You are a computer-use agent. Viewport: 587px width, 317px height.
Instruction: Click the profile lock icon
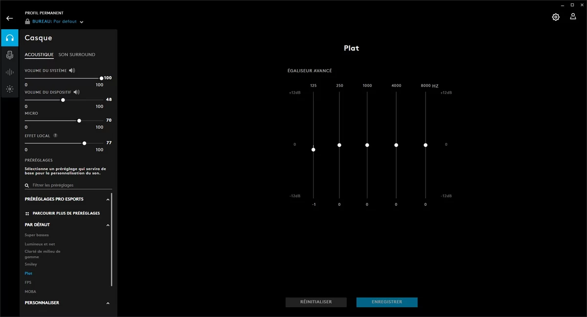click(x=28, y=21)
